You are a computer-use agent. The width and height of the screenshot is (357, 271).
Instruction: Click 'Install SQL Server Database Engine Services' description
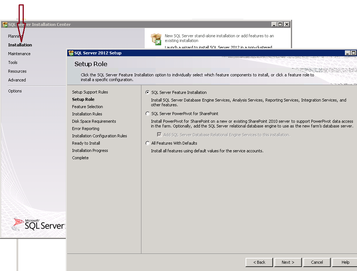coord(248,102)
